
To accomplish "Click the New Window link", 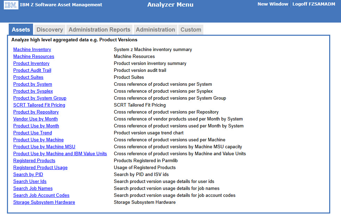I will coord(273,4).
